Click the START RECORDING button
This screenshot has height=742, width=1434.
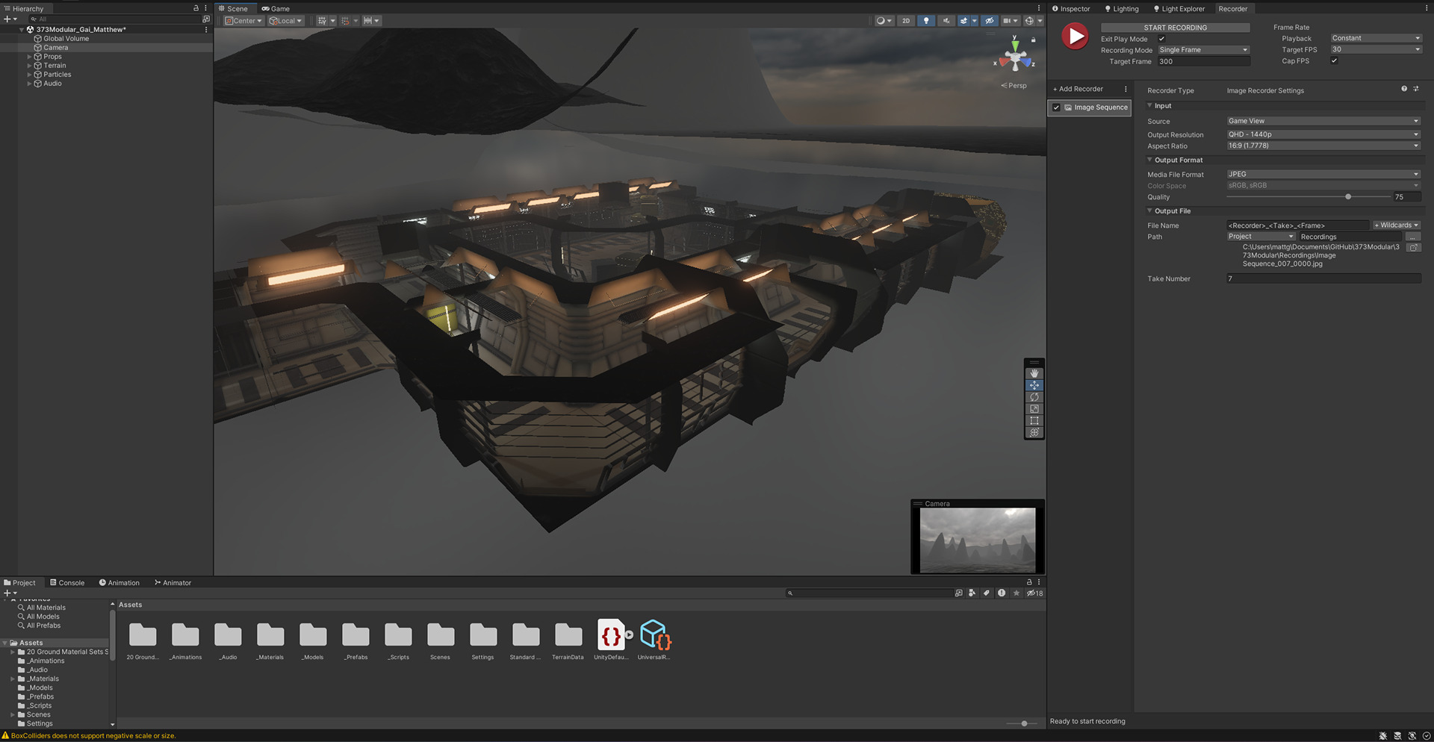(x=1175, y=28)
